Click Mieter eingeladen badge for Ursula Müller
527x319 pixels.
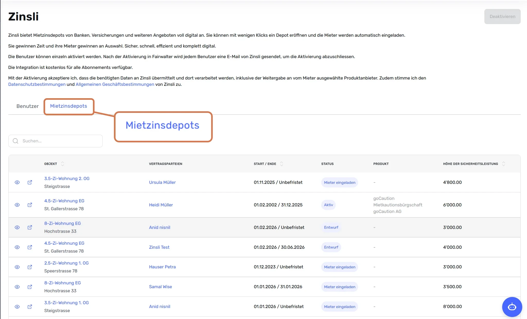tap(339, 182)
